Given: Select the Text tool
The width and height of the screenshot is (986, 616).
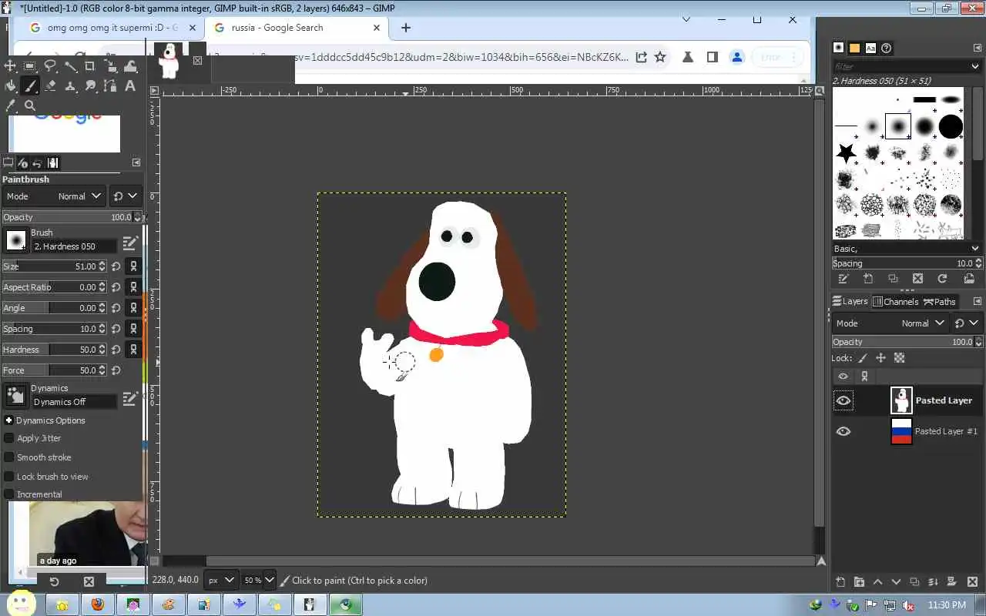Looking at the screenshot, I should (130, 86).
